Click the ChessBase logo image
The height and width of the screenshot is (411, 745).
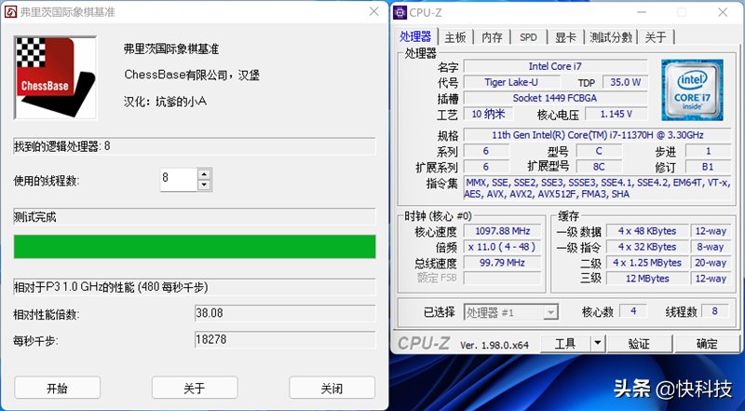point(56,77)
